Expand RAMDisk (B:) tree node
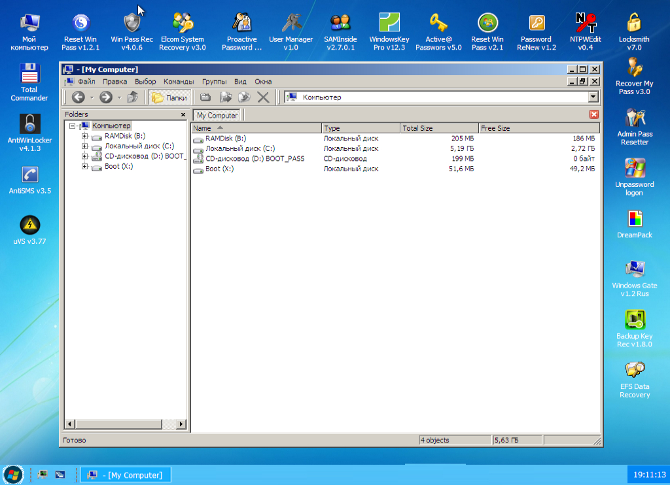 pos(84,136)
